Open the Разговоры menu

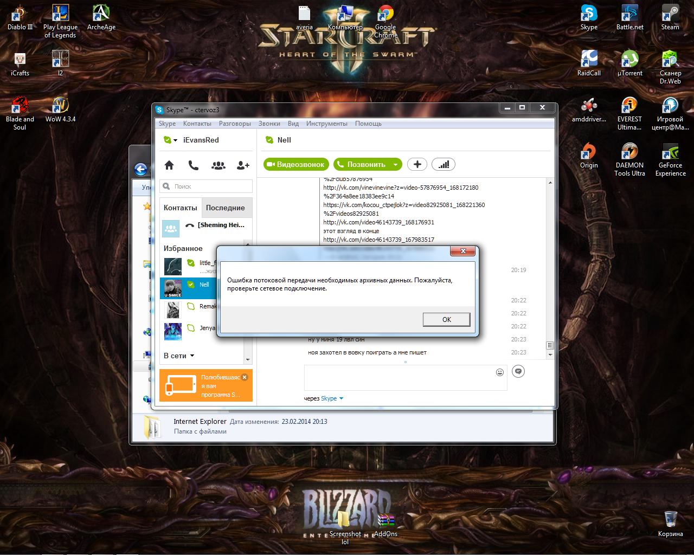[235, 124]
